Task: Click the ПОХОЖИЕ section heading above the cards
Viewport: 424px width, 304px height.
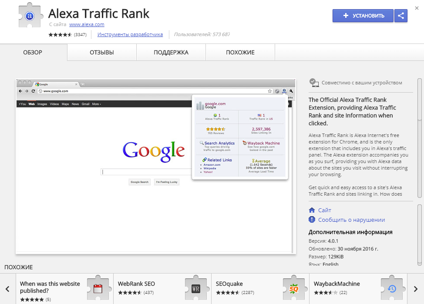Action: [18, 267]
